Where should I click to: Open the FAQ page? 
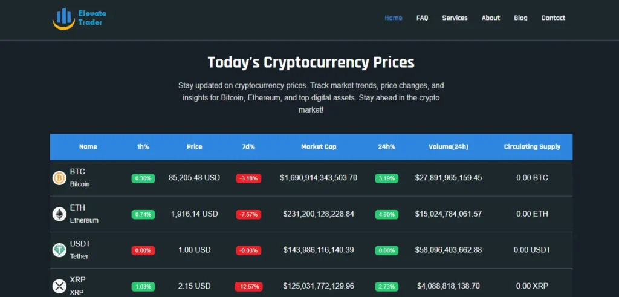[422, 18]
